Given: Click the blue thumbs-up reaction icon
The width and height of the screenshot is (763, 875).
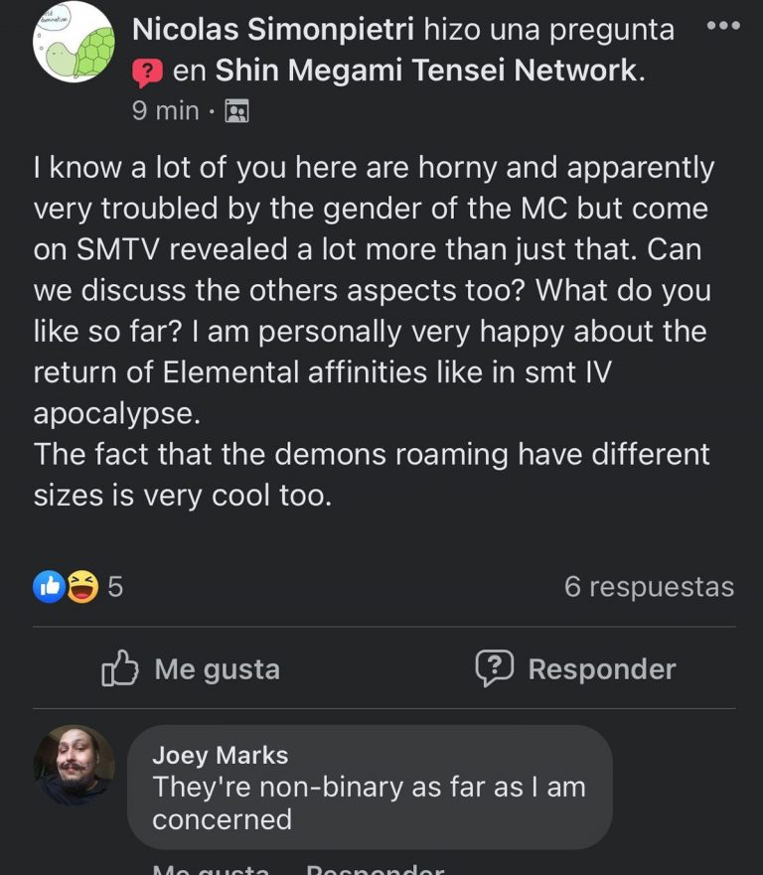Looking at the screenshot, I should (49, 587).
